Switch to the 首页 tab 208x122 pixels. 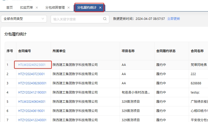(9, 8)
